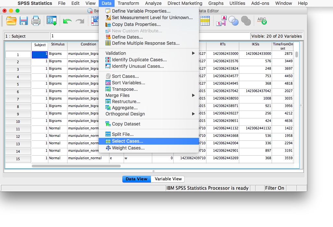This screenshot has width=333, height=227.
Task: Redo action with gray arrow icon
Action: (80, 21)
